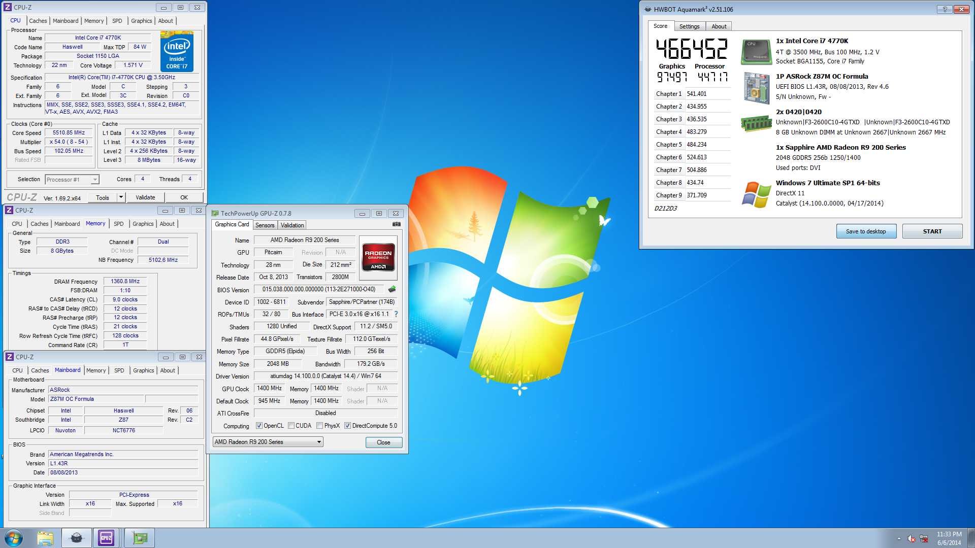
Task: Click the START button in Aquamark
Action: [932, 231]
